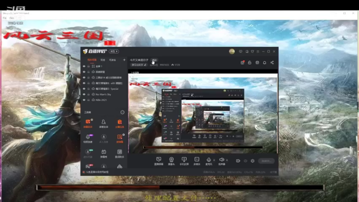Screen dimensions: 359x202
Task: Click room number 9987433
Action: (x=164, y=65)
